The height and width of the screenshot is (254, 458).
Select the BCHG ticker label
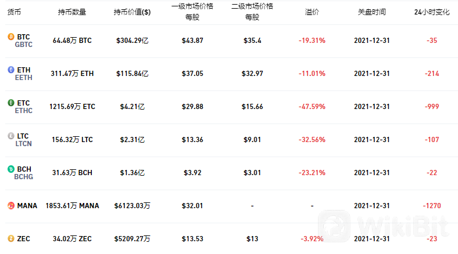pos(24,177)
